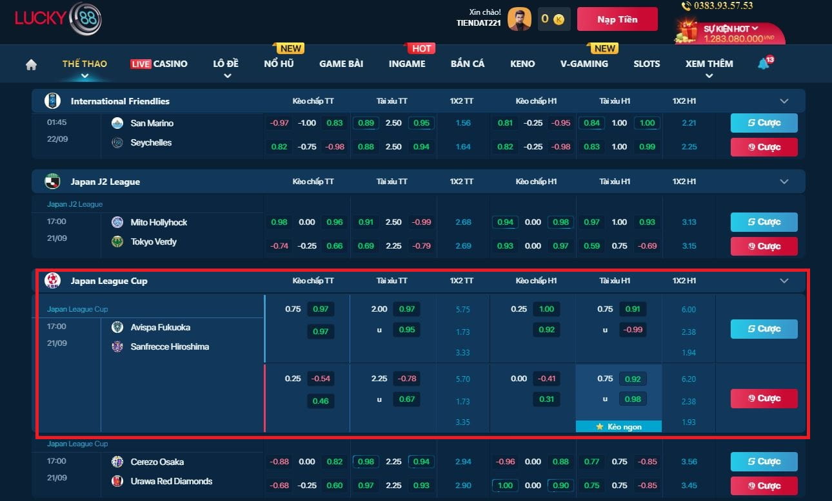Select odds 2.94 for Cerezo Osaka
The image size is (832, 501).
[x=462, y=462]
